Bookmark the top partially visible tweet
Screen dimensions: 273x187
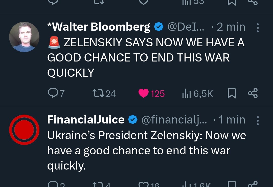pos(232,2)
